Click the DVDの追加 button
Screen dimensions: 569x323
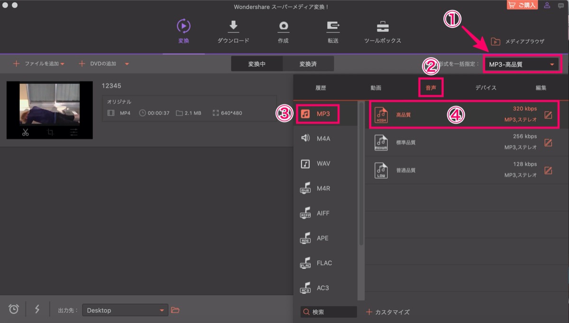coord(98,64)
